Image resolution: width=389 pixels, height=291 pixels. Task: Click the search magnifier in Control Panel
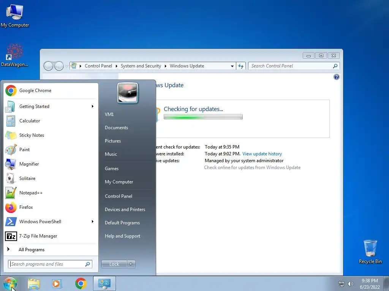[335, 66]
